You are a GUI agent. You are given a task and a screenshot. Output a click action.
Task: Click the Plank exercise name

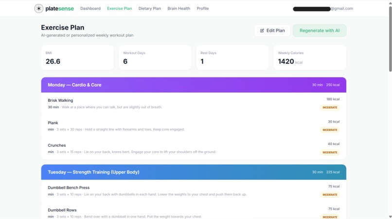tap(53, 123)
